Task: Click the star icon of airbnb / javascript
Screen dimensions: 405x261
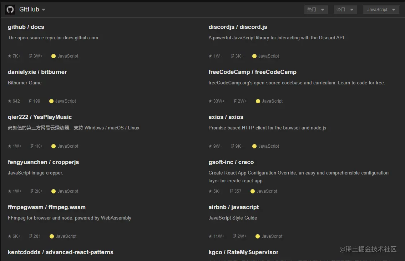Action: (210, 236)
